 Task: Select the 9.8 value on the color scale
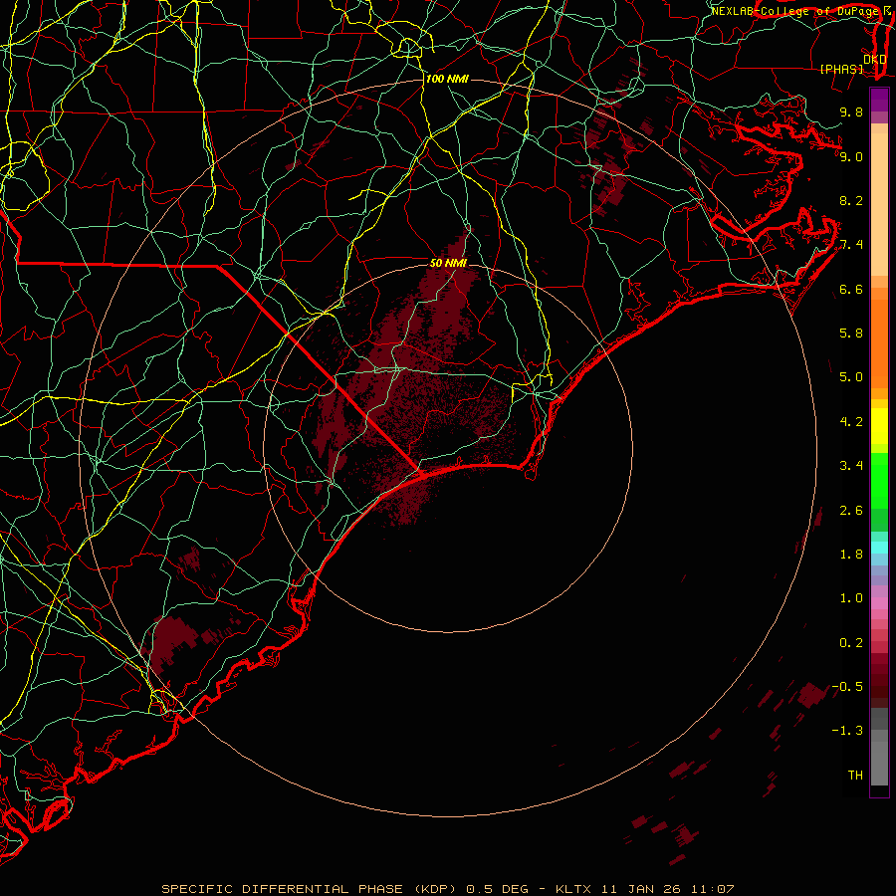coord(851,112)
